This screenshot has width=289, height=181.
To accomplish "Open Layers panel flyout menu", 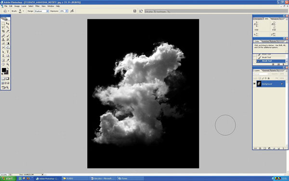I will [x=287, y=71].
